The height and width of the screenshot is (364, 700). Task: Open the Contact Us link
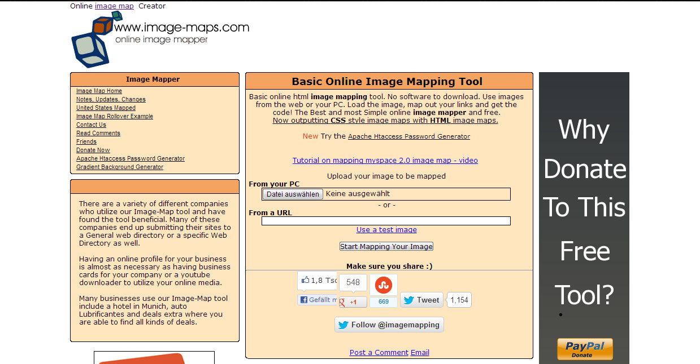click(x=91, y=125)
